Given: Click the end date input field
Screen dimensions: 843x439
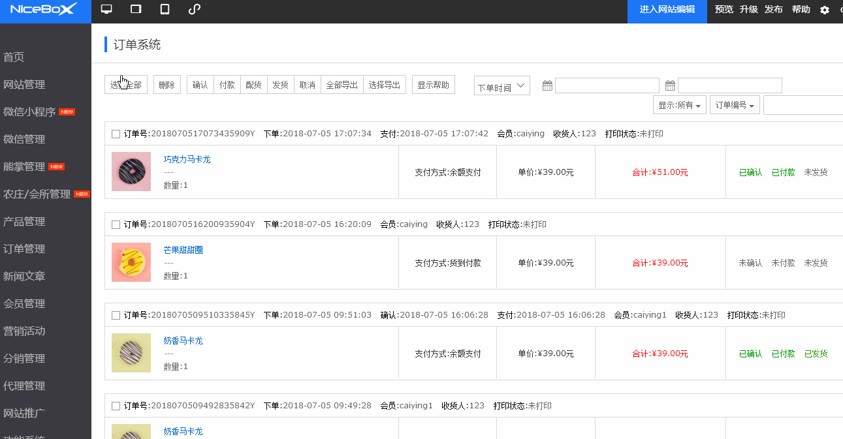Looking at the screenshot, I should click(730, 85).
